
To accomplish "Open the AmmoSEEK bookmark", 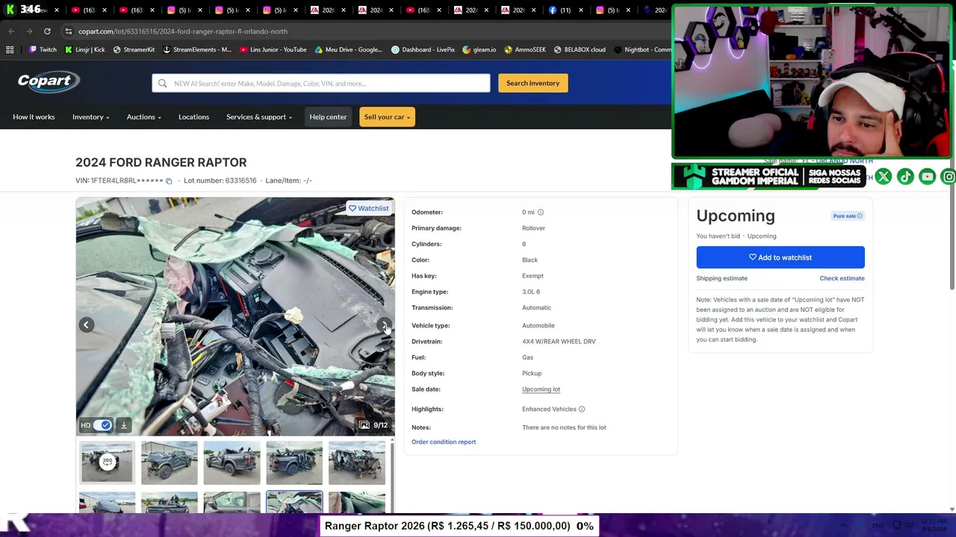I will pos(525,50).
